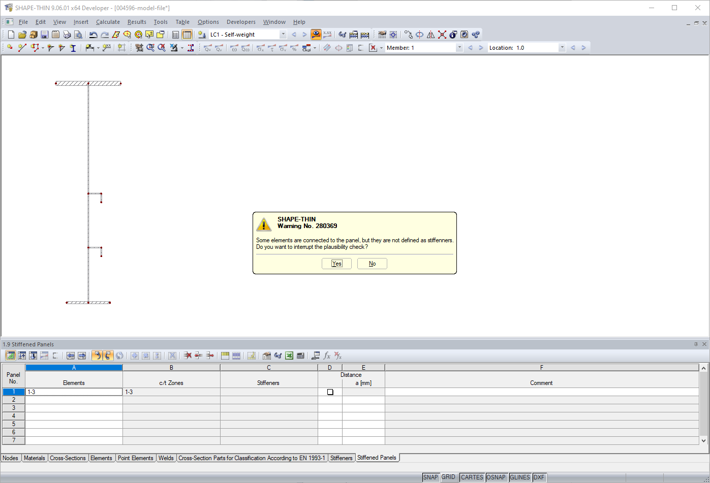Select the Elements cell showing 1-3

(x=74, y=392)
